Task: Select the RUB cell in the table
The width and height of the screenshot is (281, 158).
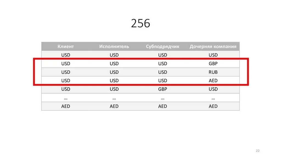Action: 213,72
